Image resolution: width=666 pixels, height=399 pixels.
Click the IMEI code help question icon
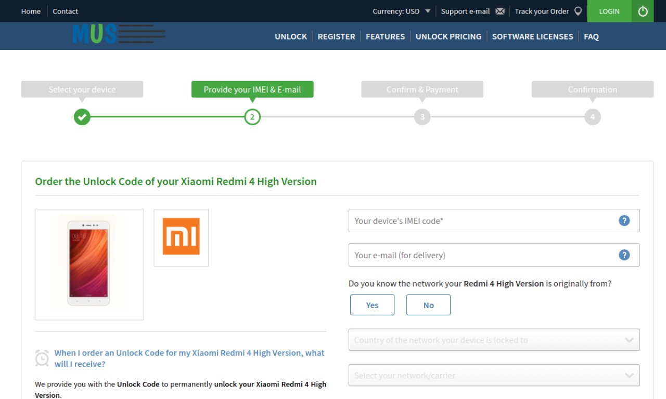(x=624, y=221)
